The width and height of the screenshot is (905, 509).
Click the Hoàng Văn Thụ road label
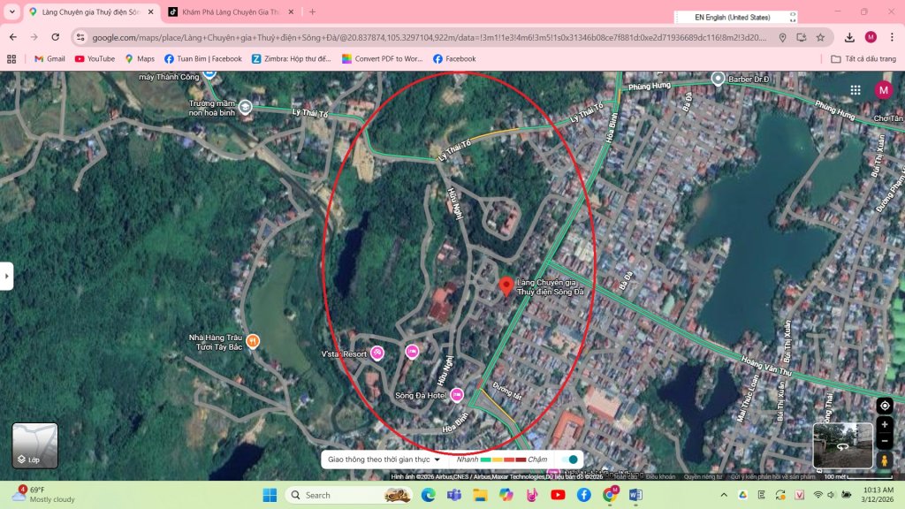pyautogui.click(x=766, y=366)
